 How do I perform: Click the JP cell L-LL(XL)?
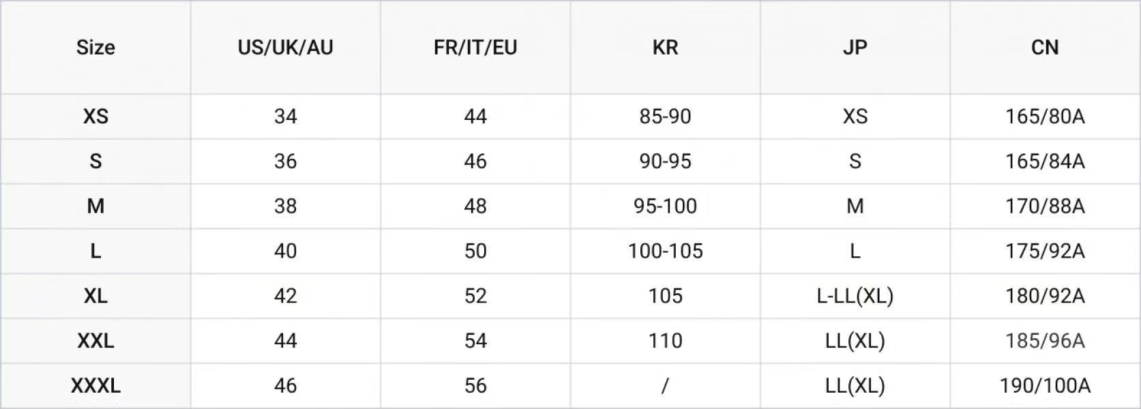click(855, 296)
